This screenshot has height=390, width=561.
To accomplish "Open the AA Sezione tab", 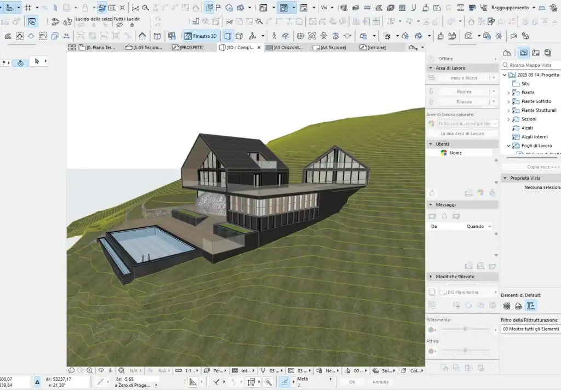I will coord(332,48).
